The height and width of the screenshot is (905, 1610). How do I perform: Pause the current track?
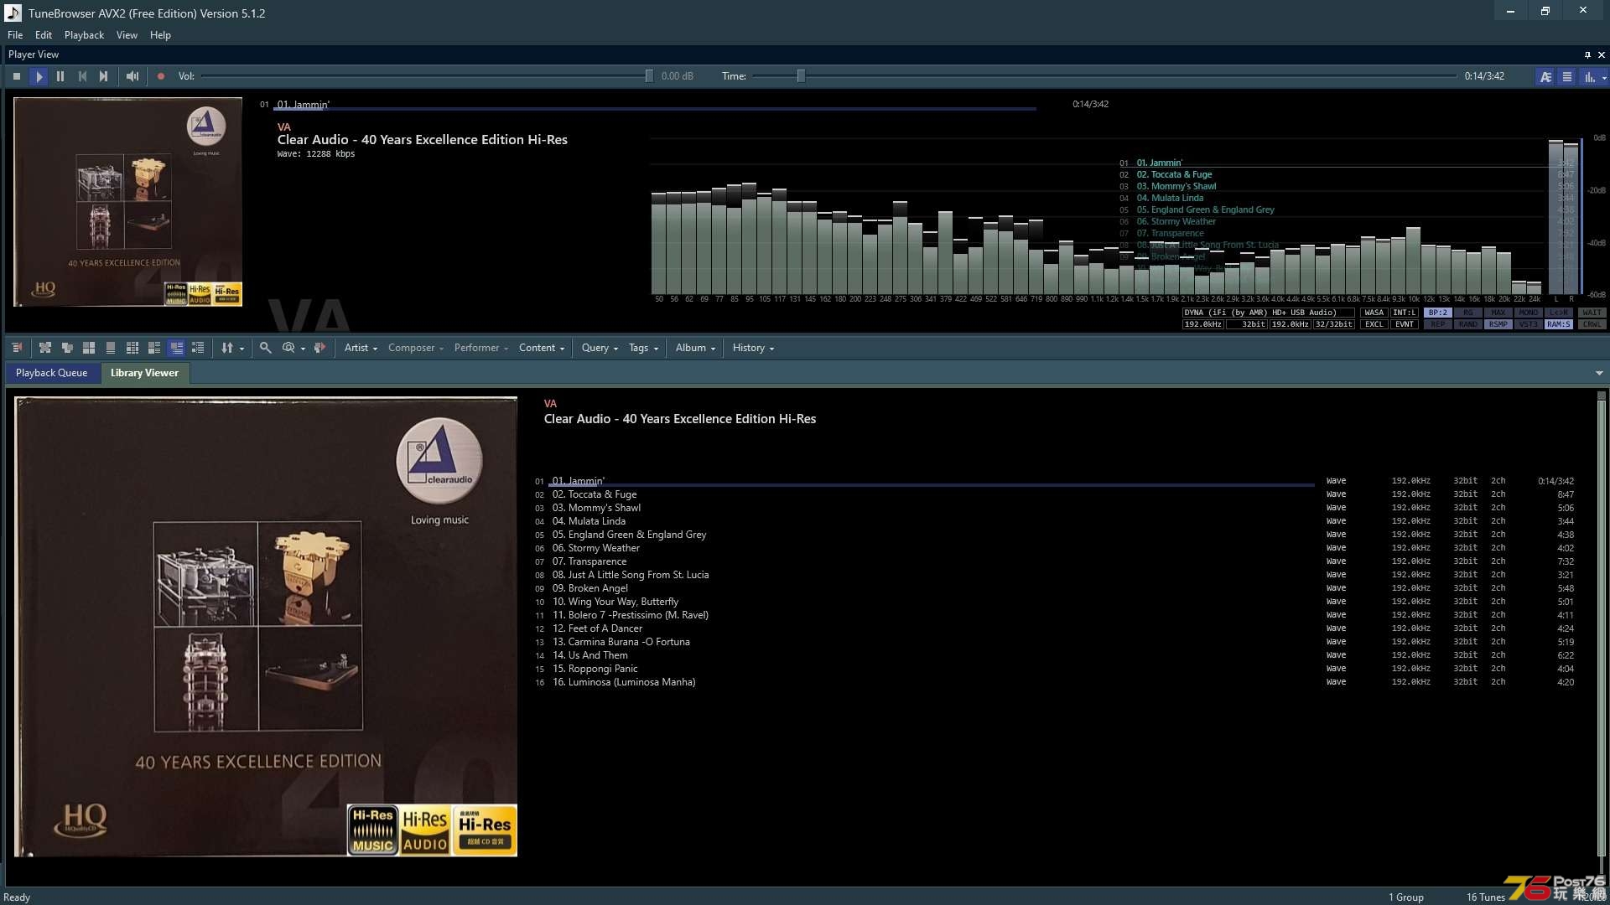[x=60, y=76]
